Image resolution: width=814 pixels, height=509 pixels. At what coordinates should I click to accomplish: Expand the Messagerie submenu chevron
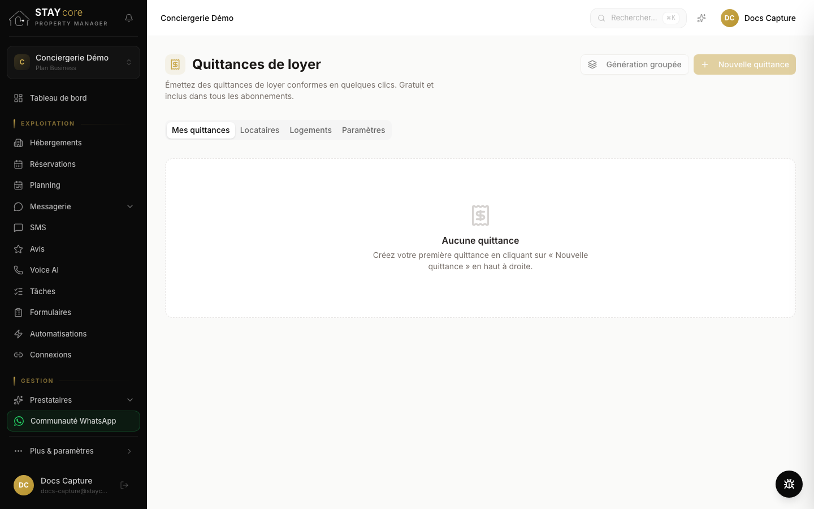pos(130,206)
